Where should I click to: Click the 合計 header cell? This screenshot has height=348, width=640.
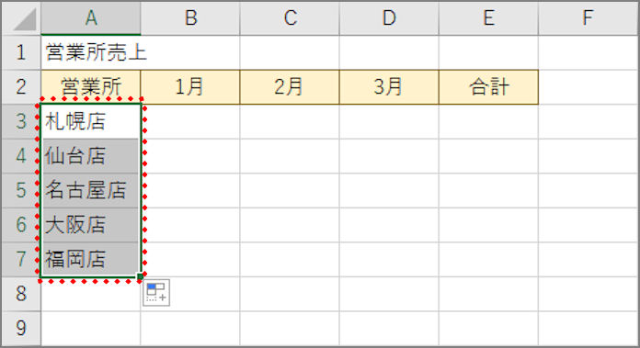488,87
